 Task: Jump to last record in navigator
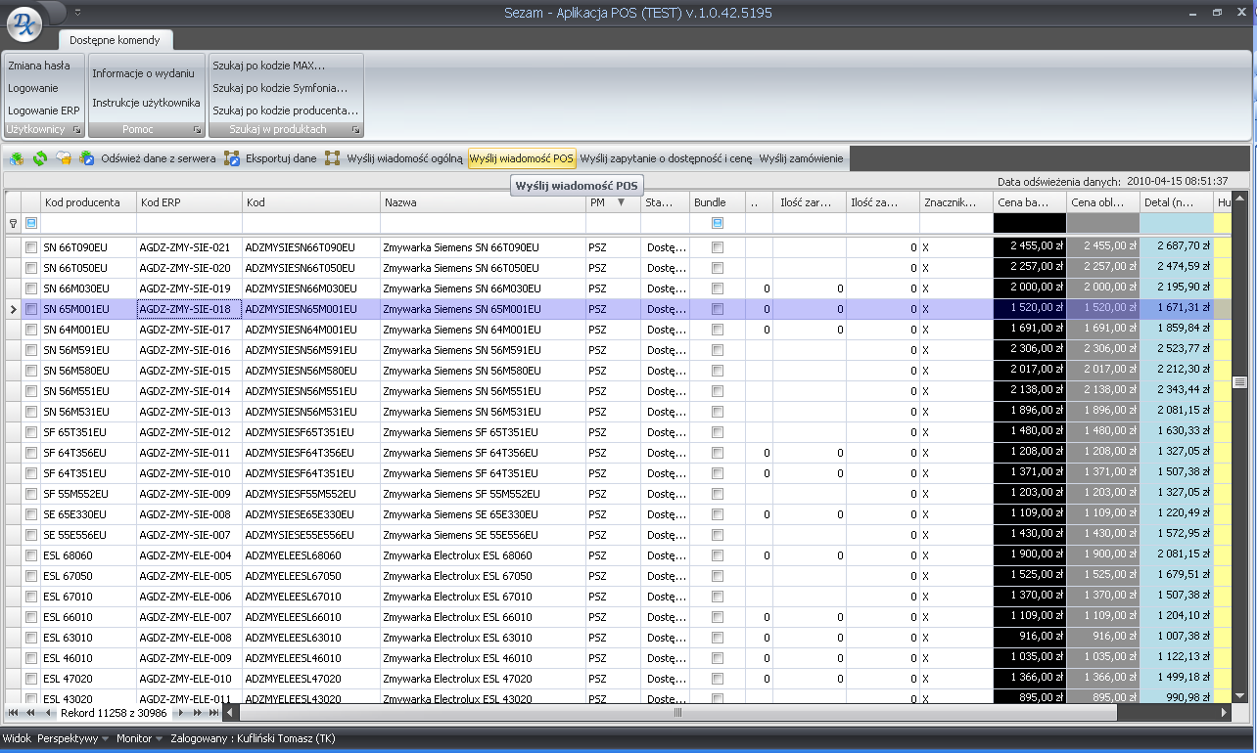pos(213,713)
